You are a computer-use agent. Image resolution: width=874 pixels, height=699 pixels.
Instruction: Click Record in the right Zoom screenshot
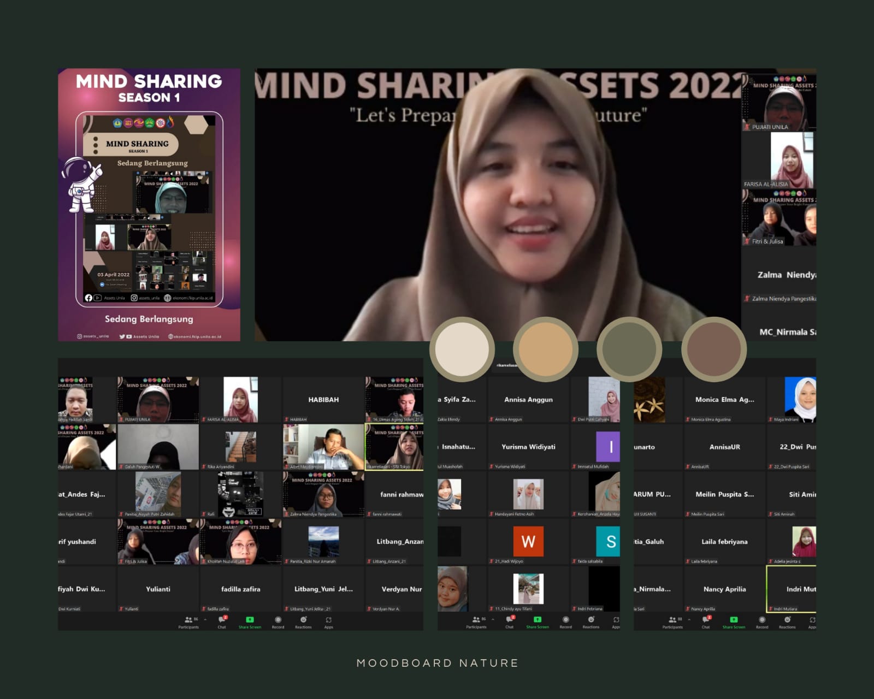pyautogui.click(x=762, y=623)
